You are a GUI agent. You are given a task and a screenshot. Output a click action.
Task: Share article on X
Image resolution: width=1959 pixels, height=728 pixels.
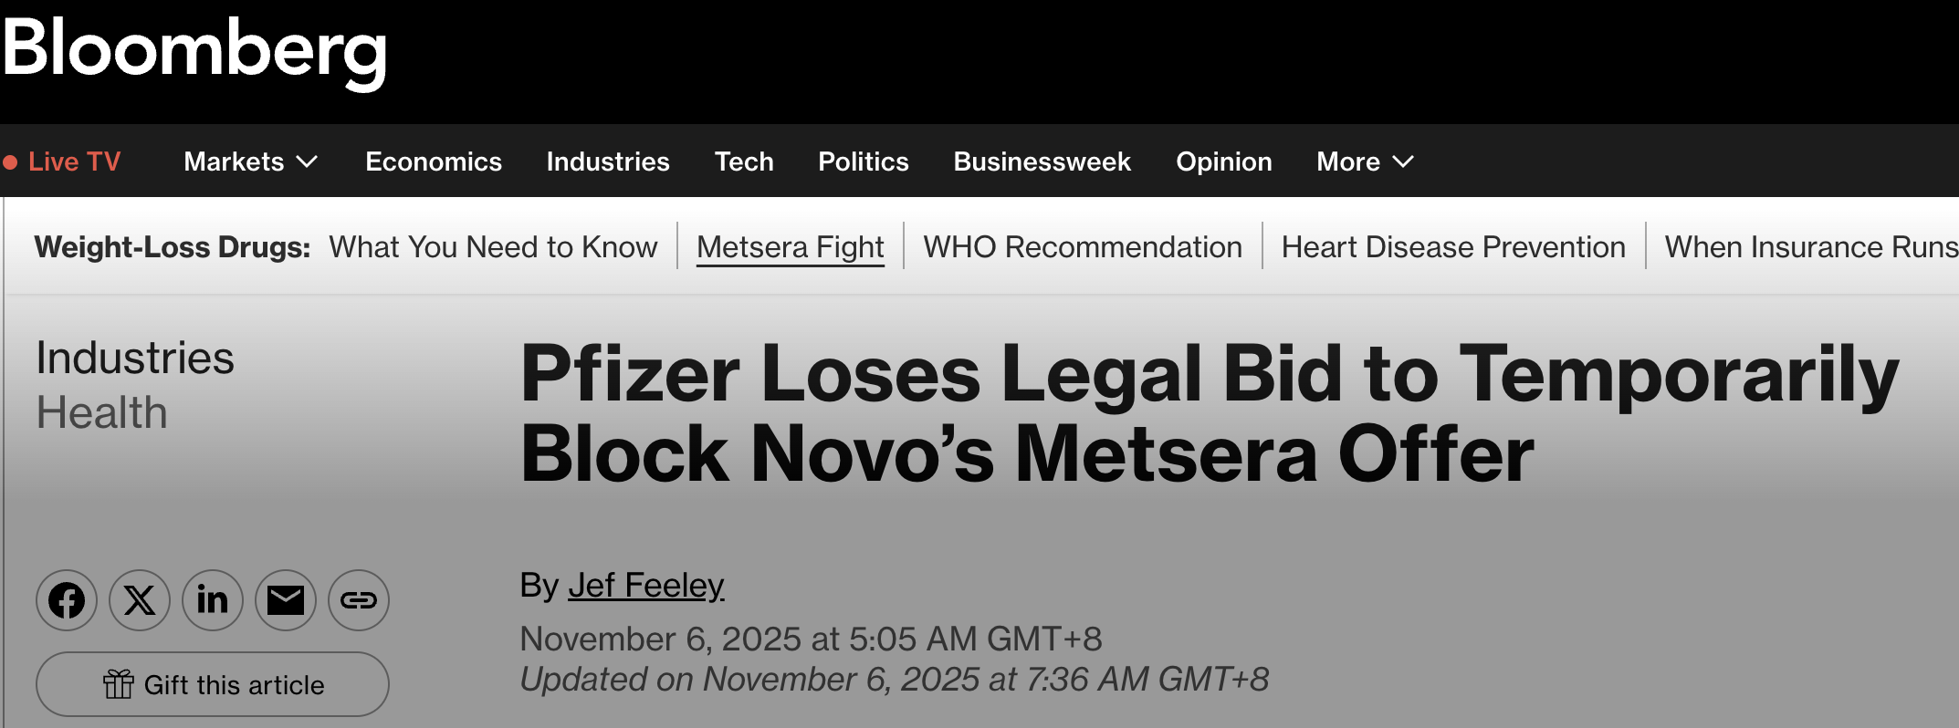[140, 600]
